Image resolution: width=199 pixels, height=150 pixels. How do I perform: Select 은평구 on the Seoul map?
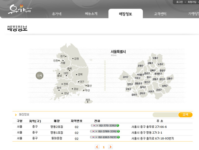click(141, 66)
